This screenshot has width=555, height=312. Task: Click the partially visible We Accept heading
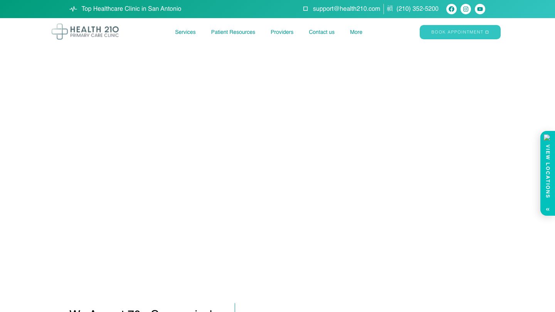(x=141, y=310)
